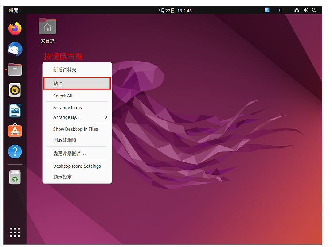This screenshot has height=247, width=332.
Task: Open the Help question mark icon
Action: click(15, 152)
